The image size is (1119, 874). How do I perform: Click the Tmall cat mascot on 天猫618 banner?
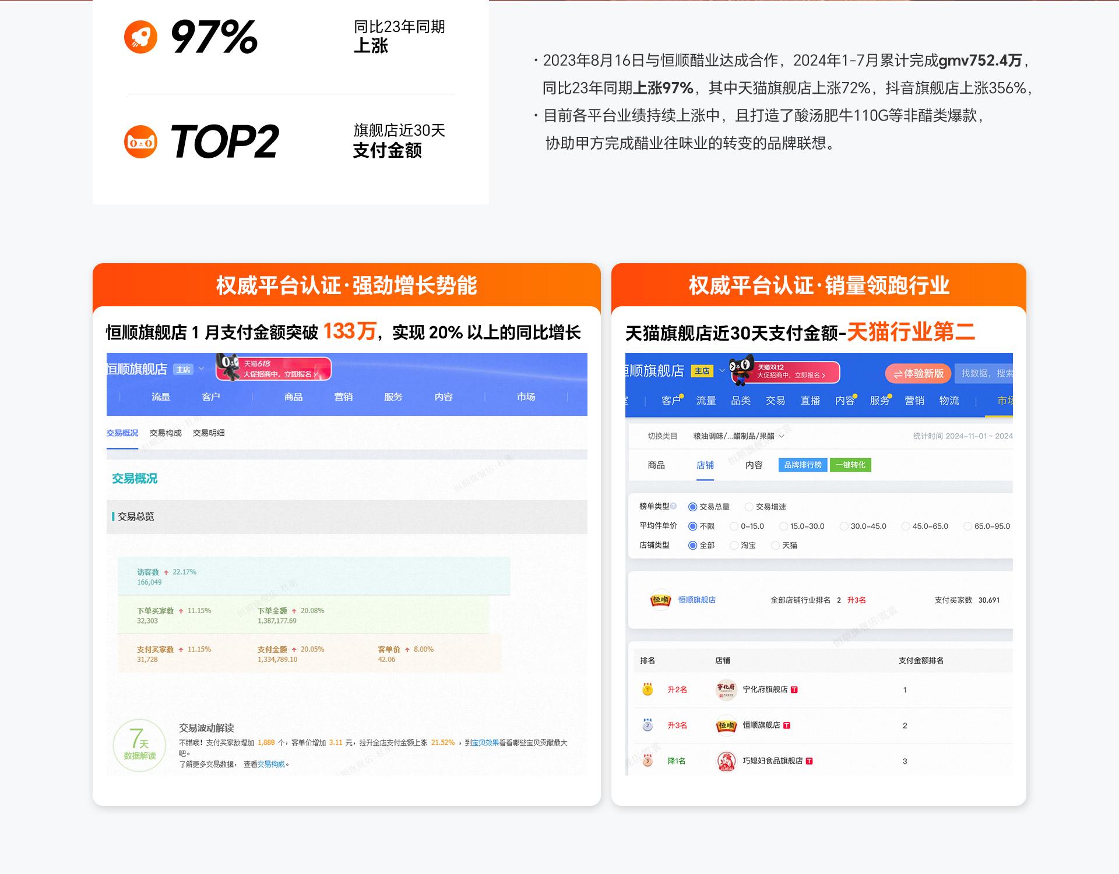pos(228,367)
